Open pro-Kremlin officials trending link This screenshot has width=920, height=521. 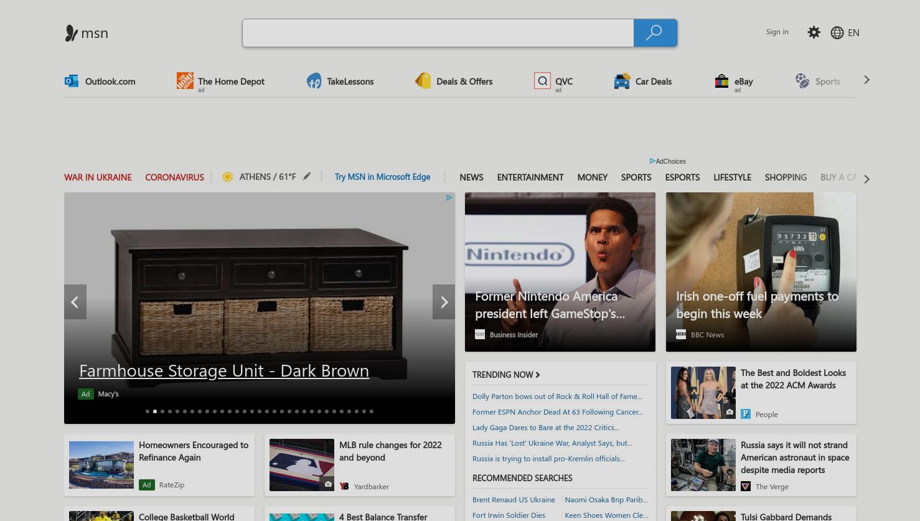pyautogui.click(x=548, y=459)
